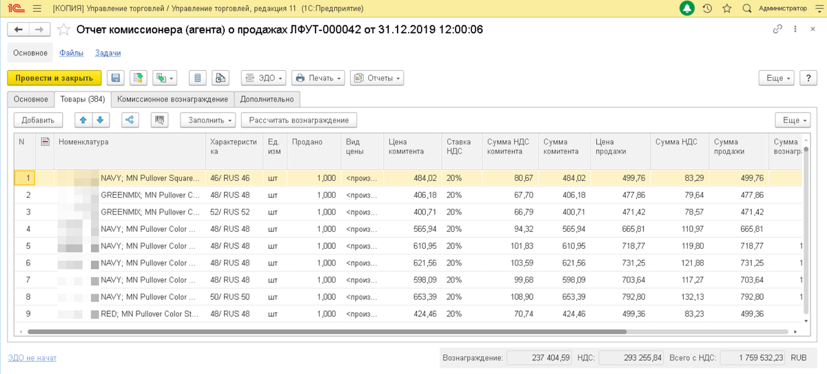827x374 pixels.
Task: Open the Печать dropdown
Action: pos(318,78)
